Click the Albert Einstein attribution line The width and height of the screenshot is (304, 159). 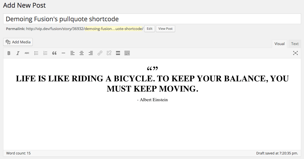click(152, 100)
